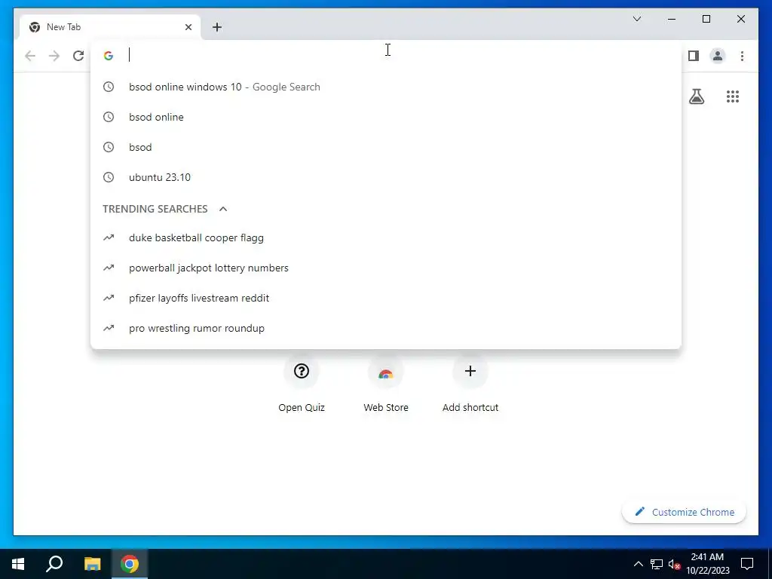Choose the "bsod online" history suggestion
The image size is (772, 579).
386,117
